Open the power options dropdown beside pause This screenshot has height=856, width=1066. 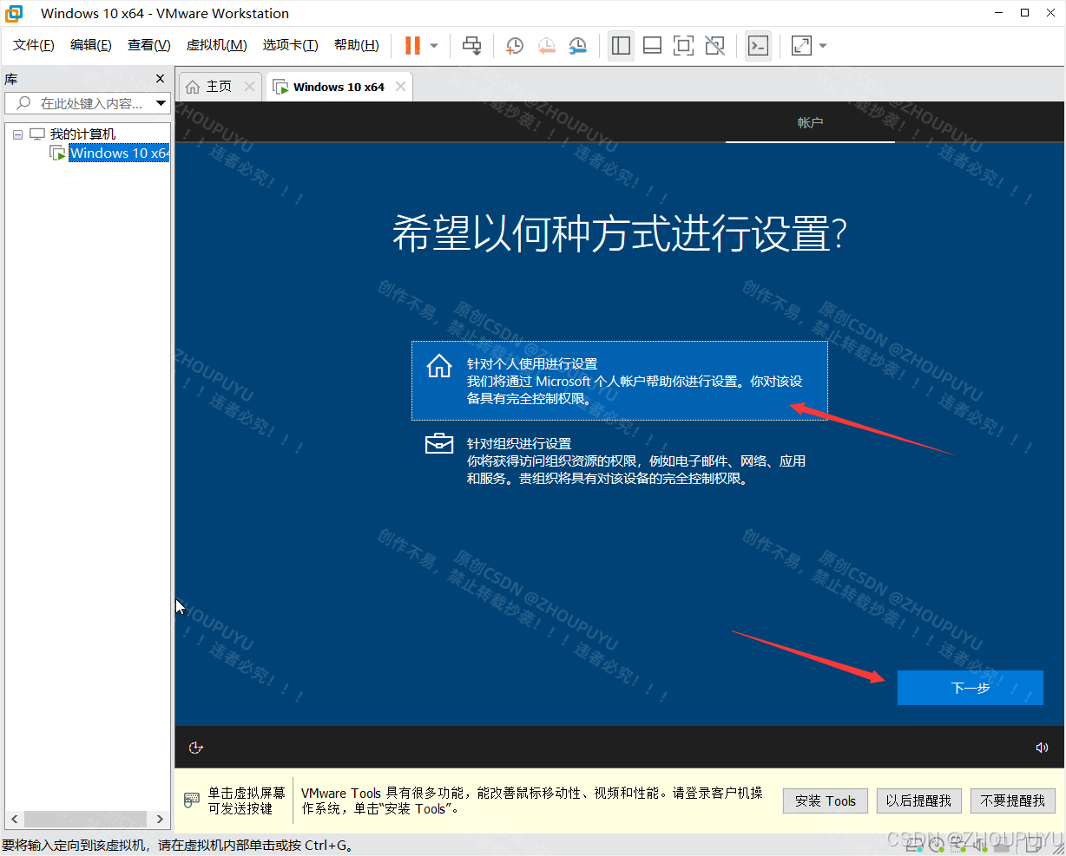point(434,45)
